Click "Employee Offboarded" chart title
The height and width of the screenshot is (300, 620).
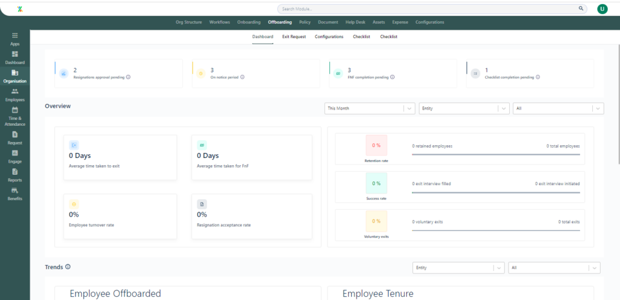coord(116,294)
